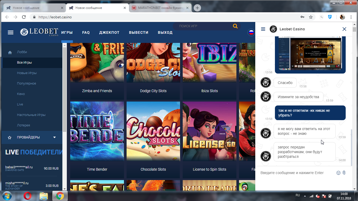Select the Russian flag language icon

click(x=251, y=33)
